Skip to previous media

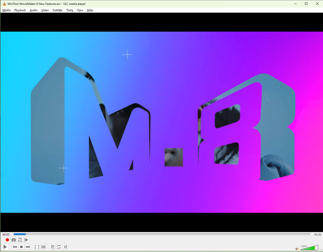(x=15, y=247)
